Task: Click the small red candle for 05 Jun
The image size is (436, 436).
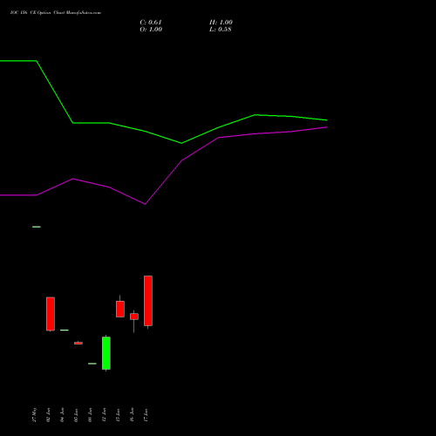Action: pos(78,344)
